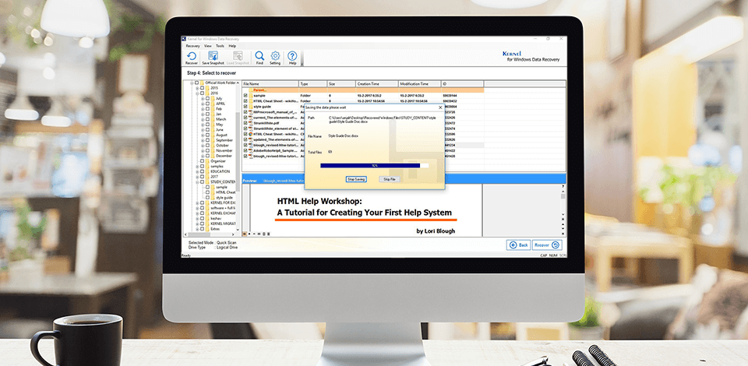
Task: Click the preview pane vertical scrollbar
Action: pyautogui.click(x=563, y=205)
